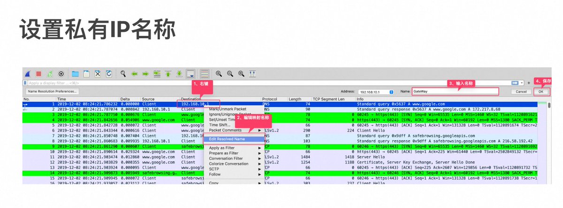Select packet 4 time 08:24:21.842656
This screenshot has width=563, height=208.
(x=88, y=120)
